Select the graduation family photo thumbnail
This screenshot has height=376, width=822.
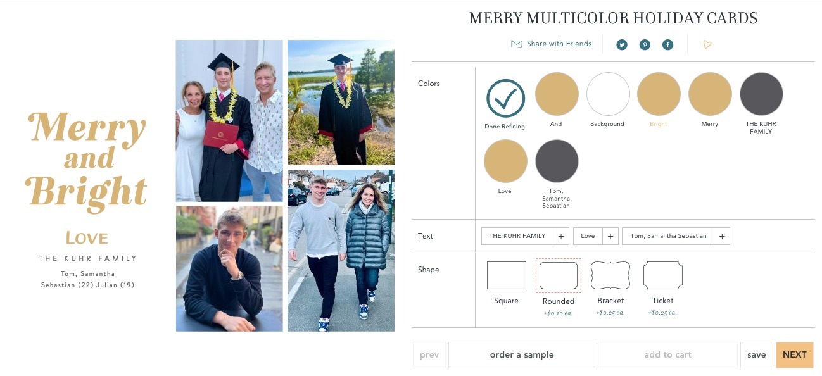pos(229,121)
